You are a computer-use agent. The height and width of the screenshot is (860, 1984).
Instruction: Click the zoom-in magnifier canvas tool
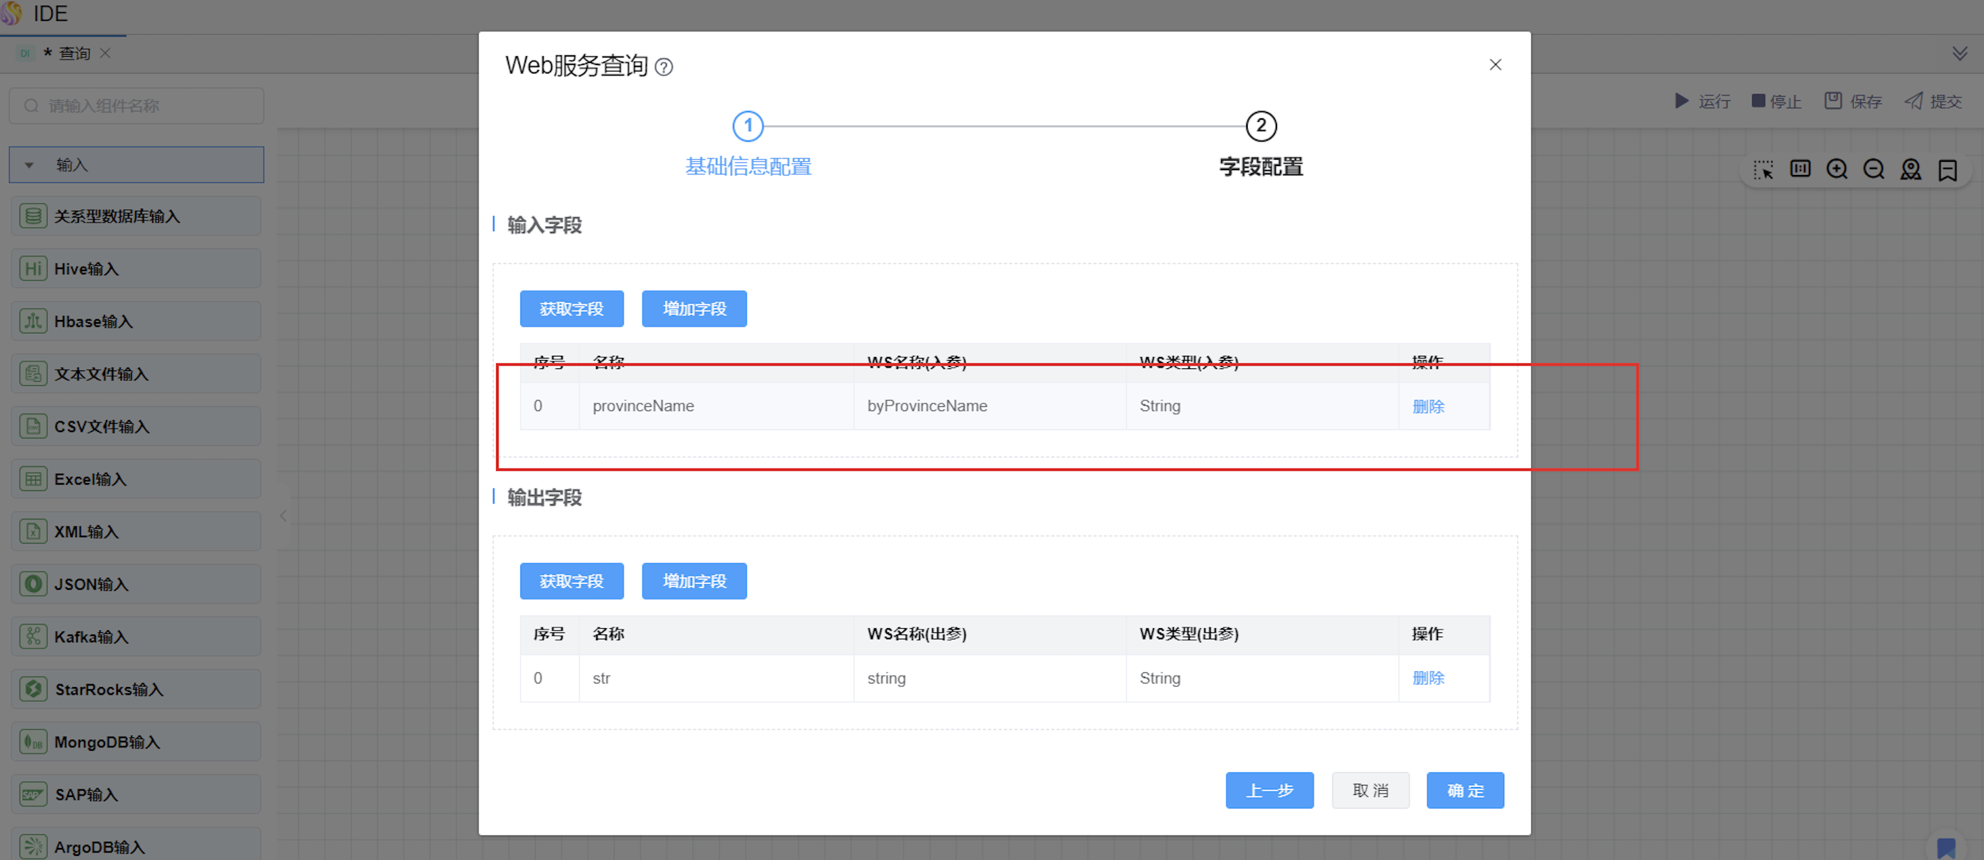click(1837, 169)
